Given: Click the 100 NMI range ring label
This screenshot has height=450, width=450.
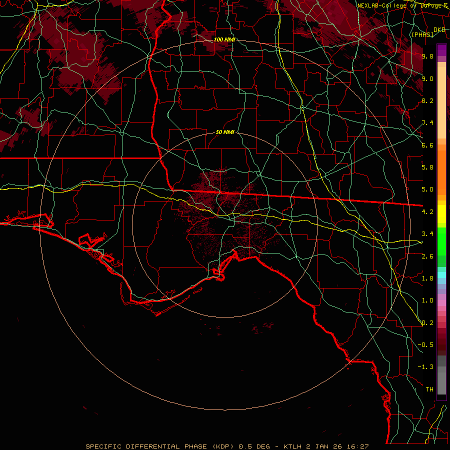Looking at the screenshot, I should 224,39.
